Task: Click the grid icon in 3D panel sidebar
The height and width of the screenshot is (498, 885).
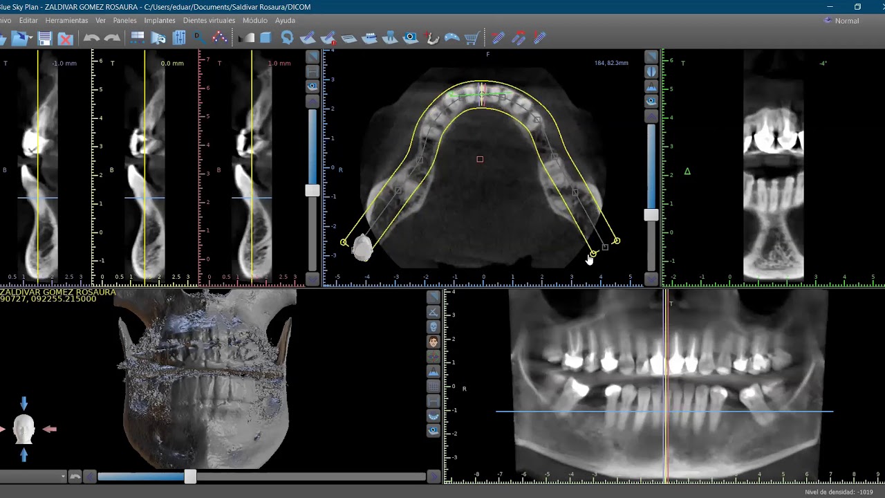Action: (434, 387)
